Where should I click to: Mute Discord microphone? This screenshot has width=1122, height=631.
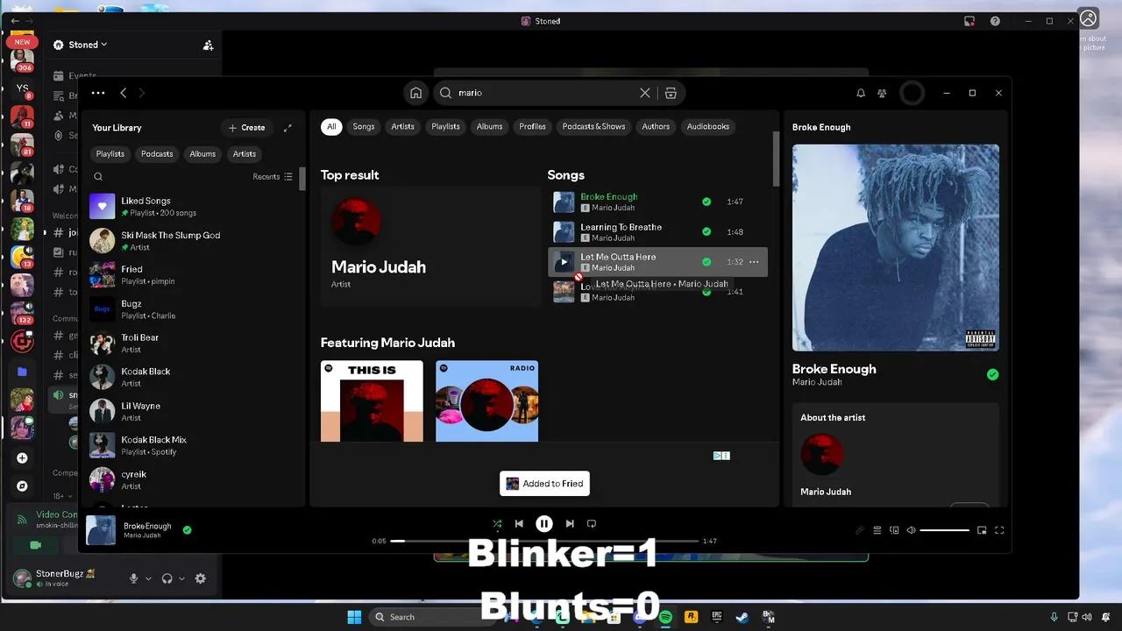[134, 578]
